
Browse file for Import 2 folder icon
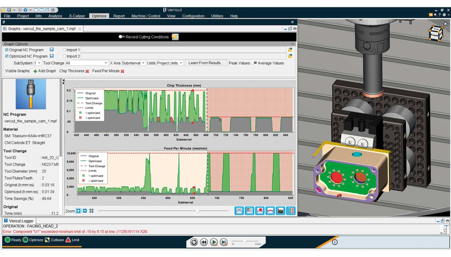(x=290, y=56)
